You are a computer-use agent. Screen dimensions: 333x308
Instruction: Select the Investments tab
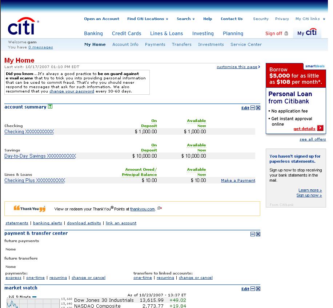point(211,44)
